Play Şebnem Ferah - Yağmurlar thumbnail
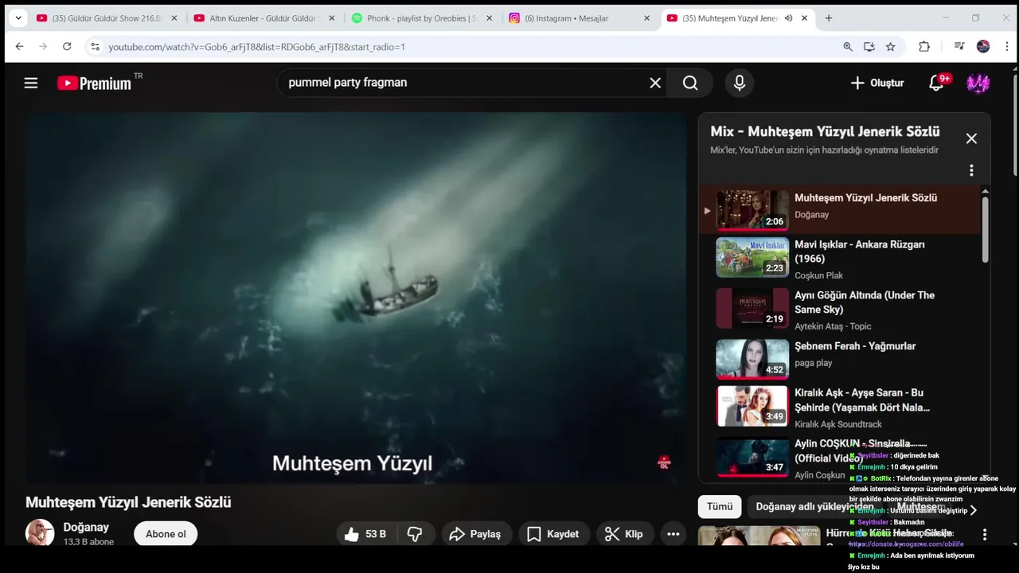 pyautogui.click(x=752, y=359)
